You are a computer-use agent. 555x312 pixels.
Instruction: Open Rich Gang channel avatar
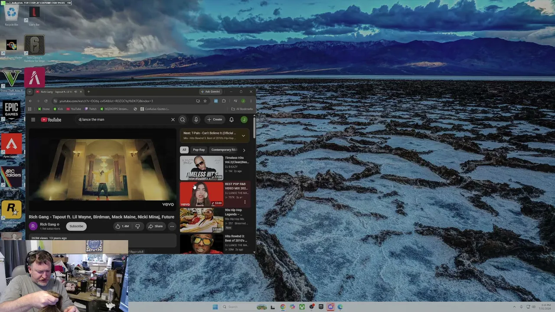coord(33,226)
